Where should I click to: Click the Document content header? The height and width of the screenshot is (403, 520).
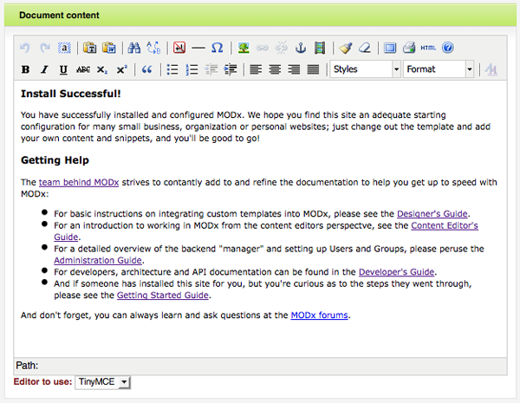[x=260, y=16]
